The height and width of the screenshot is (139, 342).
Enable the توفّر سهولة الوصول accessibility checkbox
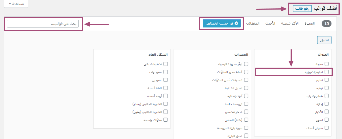click(x=246, y=64)
